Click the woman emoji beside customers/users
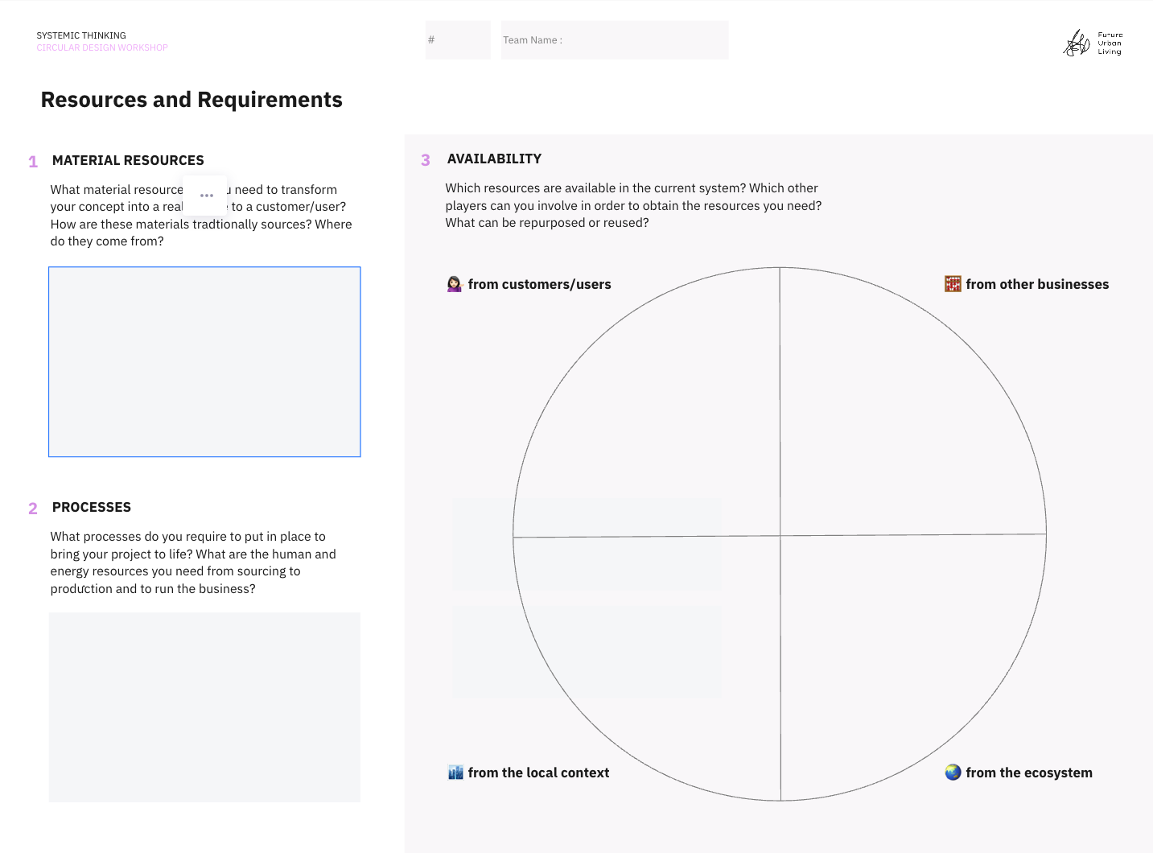Screen dimensions: 1153x853 coord(455,284)
